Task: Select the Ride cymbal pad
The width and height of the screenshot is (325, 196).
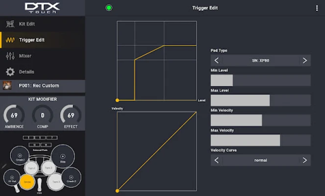Action: 63,156
